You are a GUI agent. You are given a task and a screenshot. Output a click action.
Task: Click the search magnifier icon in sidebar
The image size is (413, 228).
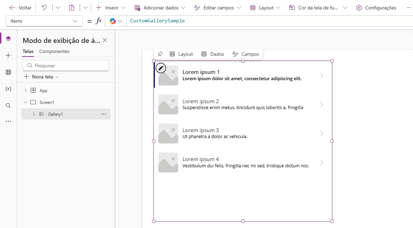point(8,106)
